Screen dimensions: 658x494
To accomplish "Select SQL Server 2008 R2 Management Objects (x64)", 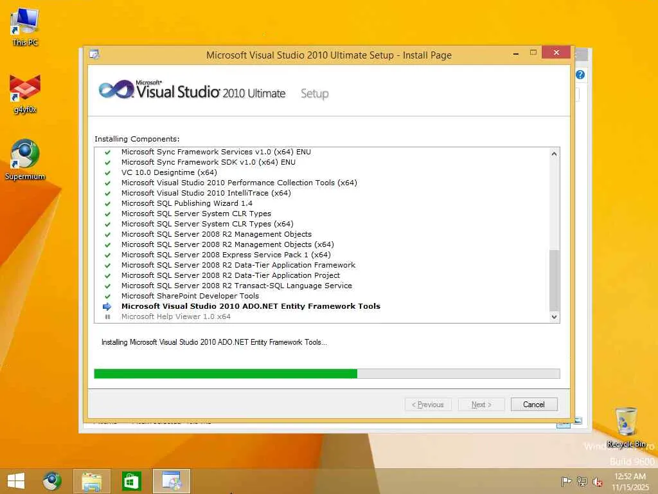I will point(227,244).
